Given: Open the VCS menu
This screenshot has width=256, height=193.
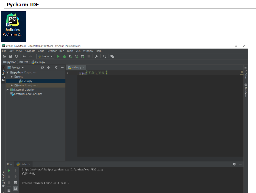Looking at the screenshot, I should coord(78,51).
